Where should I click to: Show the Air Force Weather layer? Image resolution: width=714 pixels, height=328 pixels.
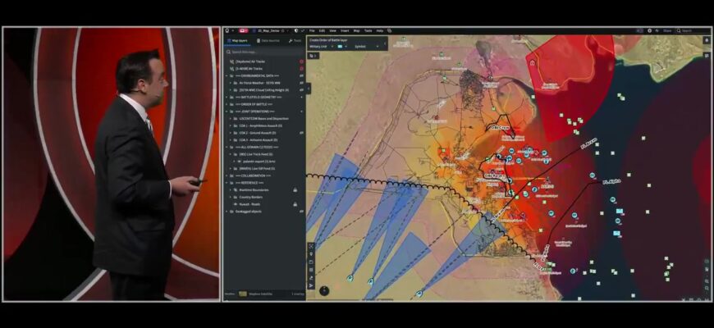click(301, 84)
